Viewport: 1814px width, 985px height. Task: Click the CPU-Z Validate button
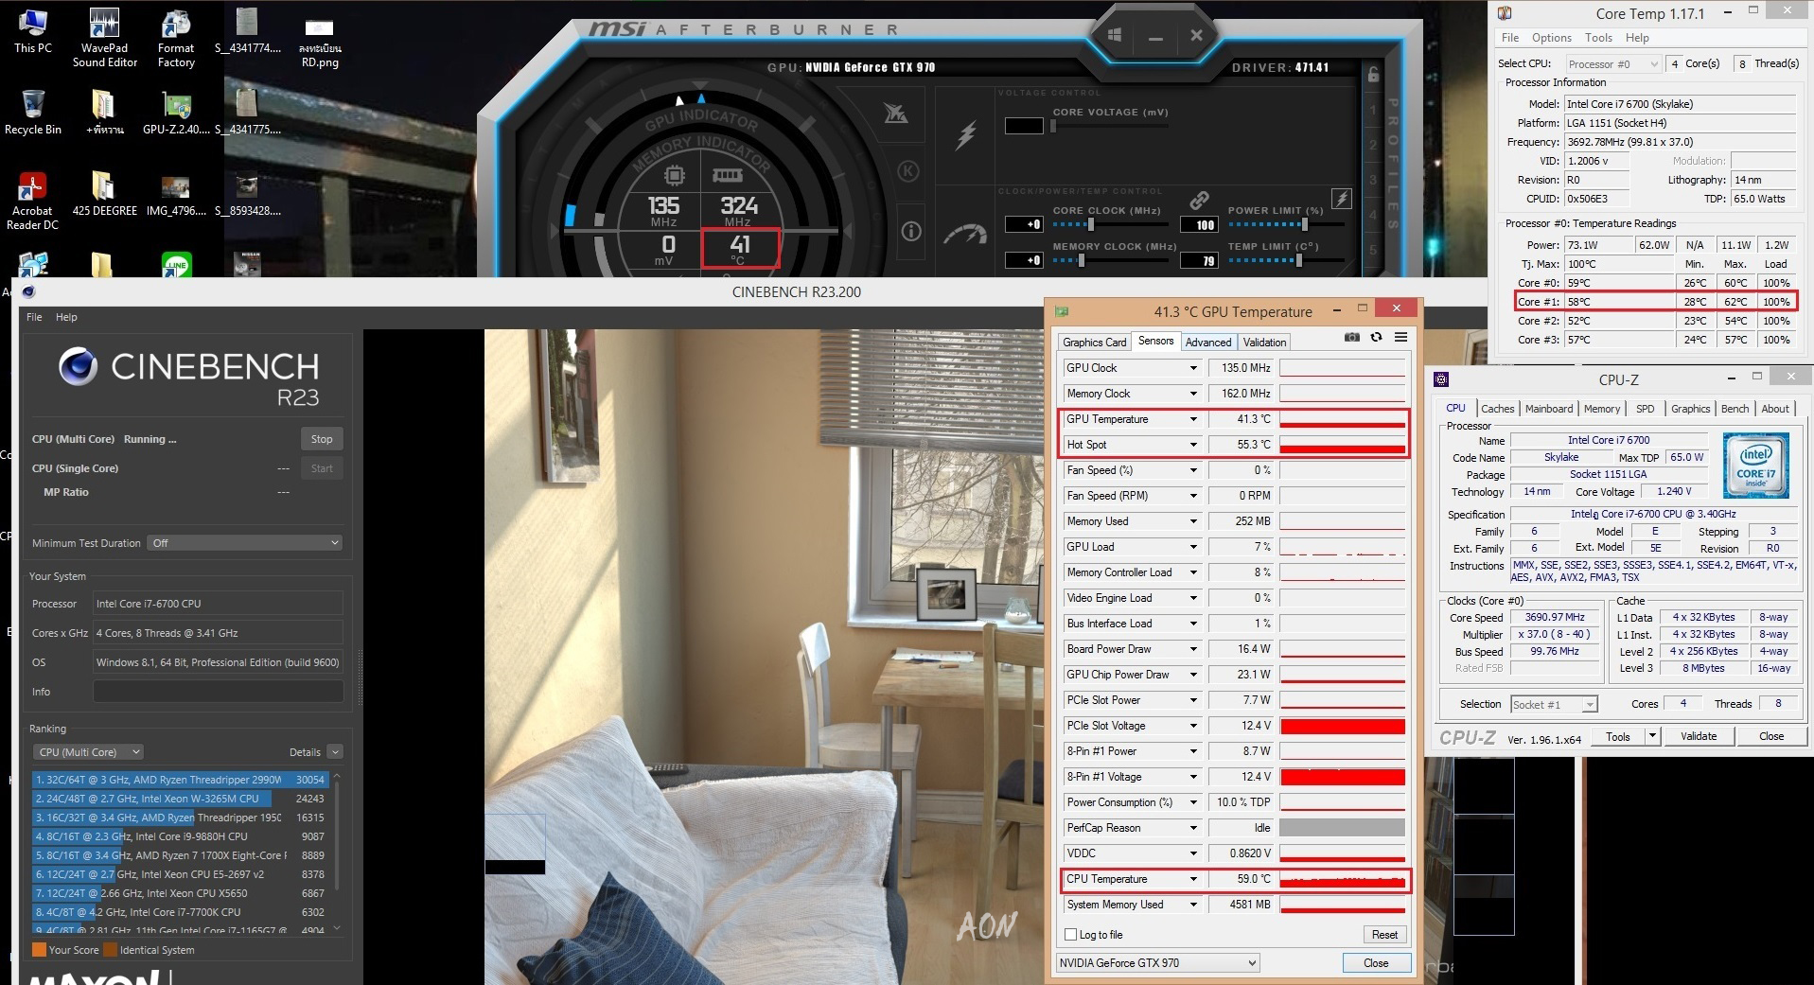[x=1698, y=736]
